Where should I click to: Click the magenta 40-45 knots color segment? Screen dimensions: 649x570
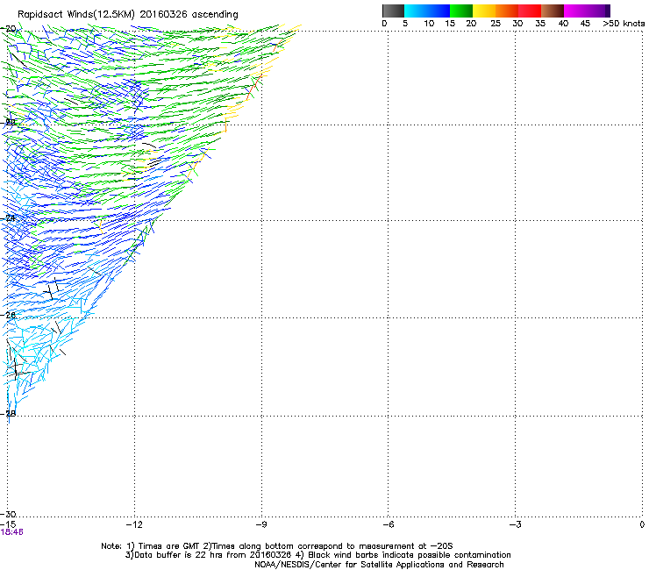575,11
